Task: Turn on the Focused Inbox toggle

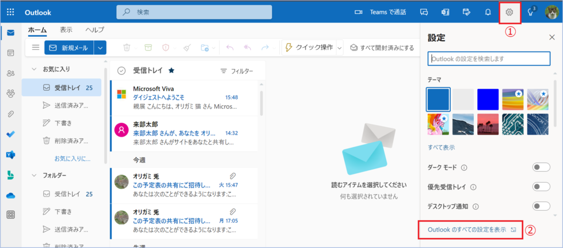Action: click(x=541, y=187)
